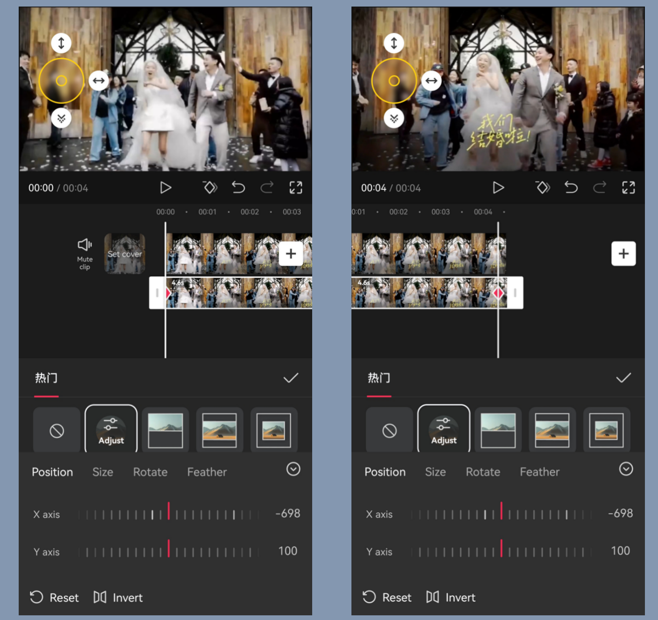Viewport: 658px width, 620px height.
Task: Switch to the Position tab in right screen
Action: coord(385,472)
